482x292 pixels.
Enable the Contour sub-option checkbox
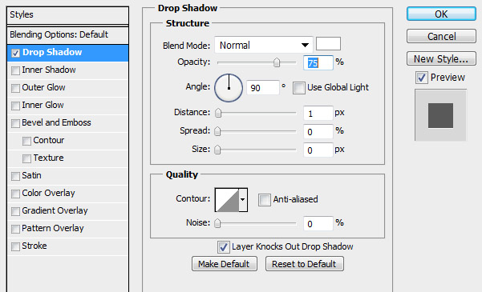pyautogui.click(x=26, y=141)
